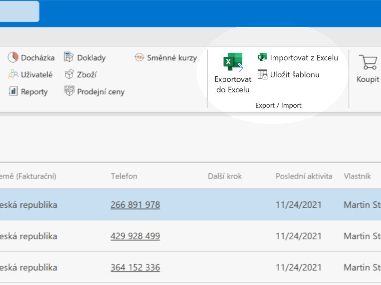
Task: Sort by Vlastník column header
Action: point(357,176)
